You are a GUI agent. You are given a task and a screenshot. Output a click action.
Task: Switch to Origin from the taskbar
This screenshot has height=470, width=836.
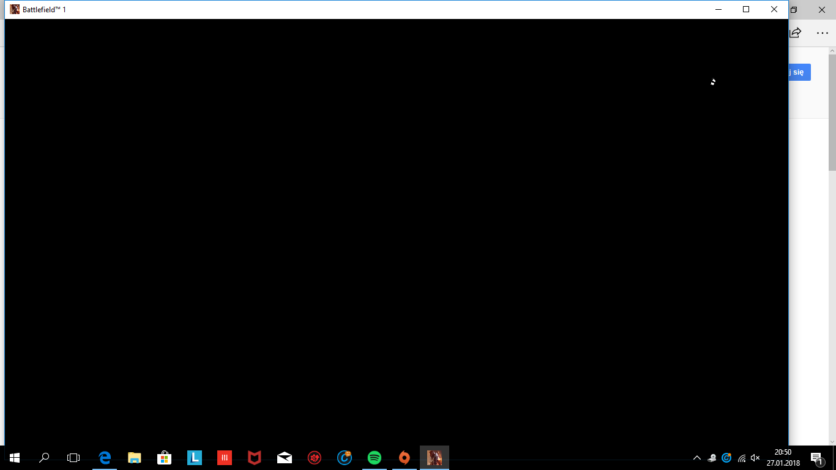[404, 457]
